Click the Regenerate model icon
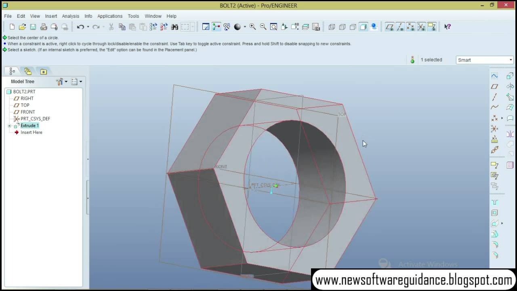The height and width of the screenshot is (291, 517). pos(153,27)
